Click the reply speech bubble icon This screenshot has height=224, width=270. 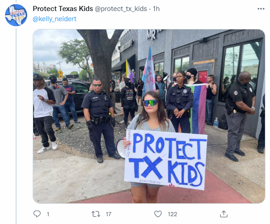pyautogui.click(x=37, y=214)
